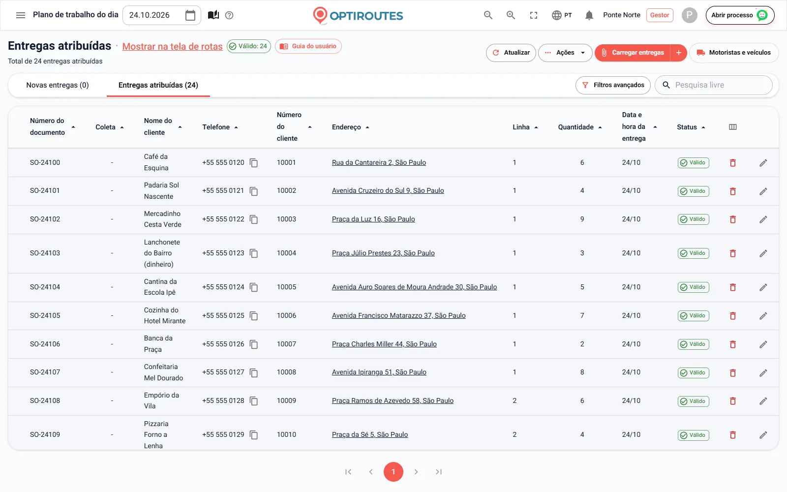Toggle fullscreen mode icon
The image size is (787, 492).
pos(534,15)
